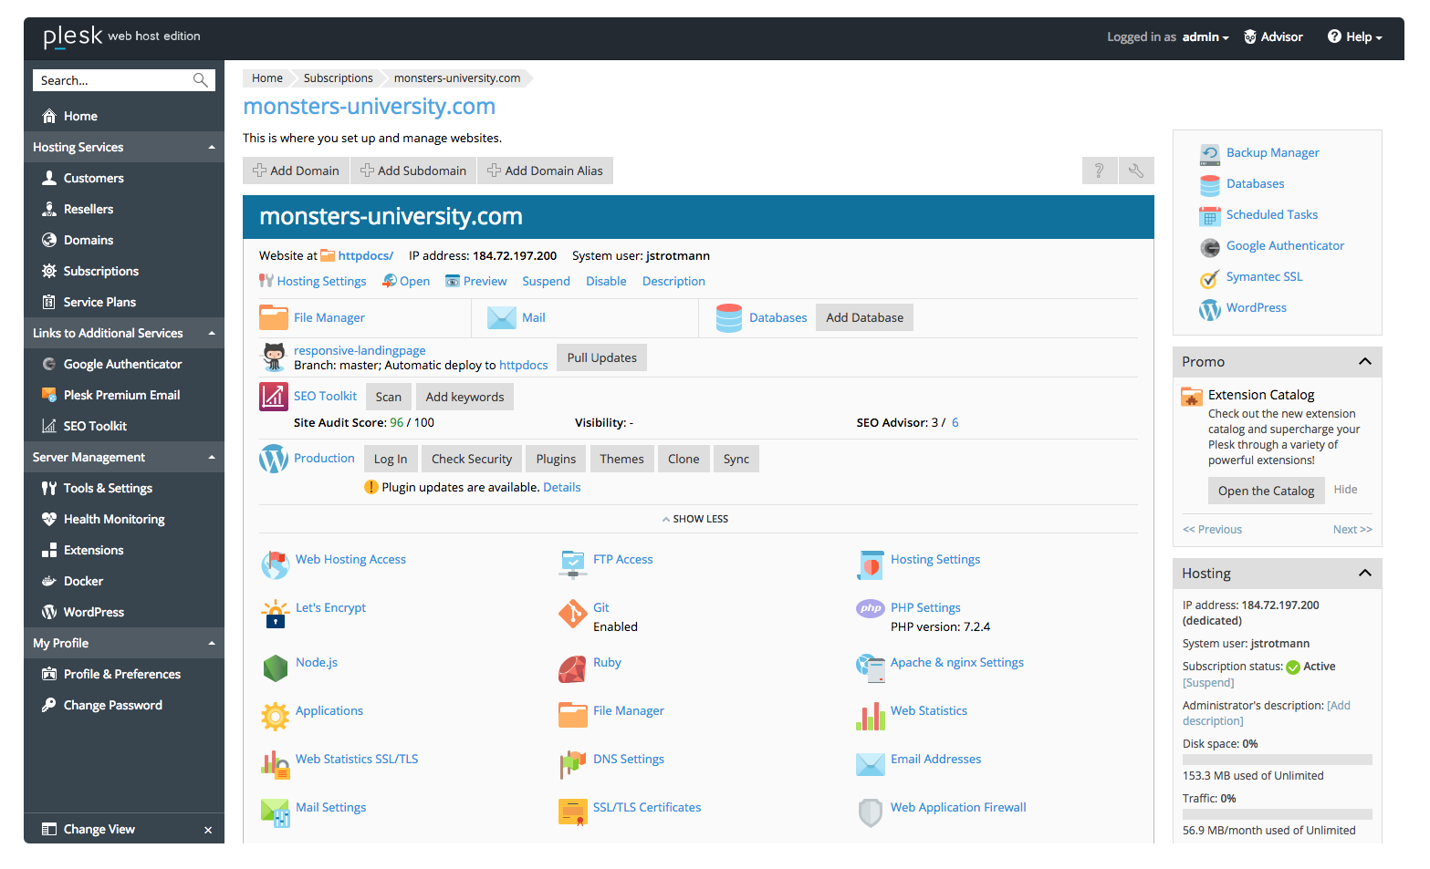Open the Git icon
Screen dimensions: 1430x869
click(573, 614)
